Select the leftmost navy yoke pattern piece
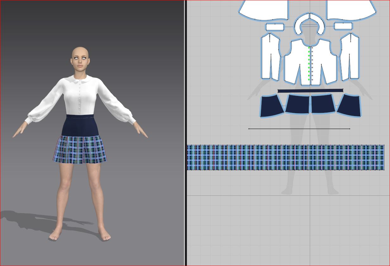 [x=271, y=106]
